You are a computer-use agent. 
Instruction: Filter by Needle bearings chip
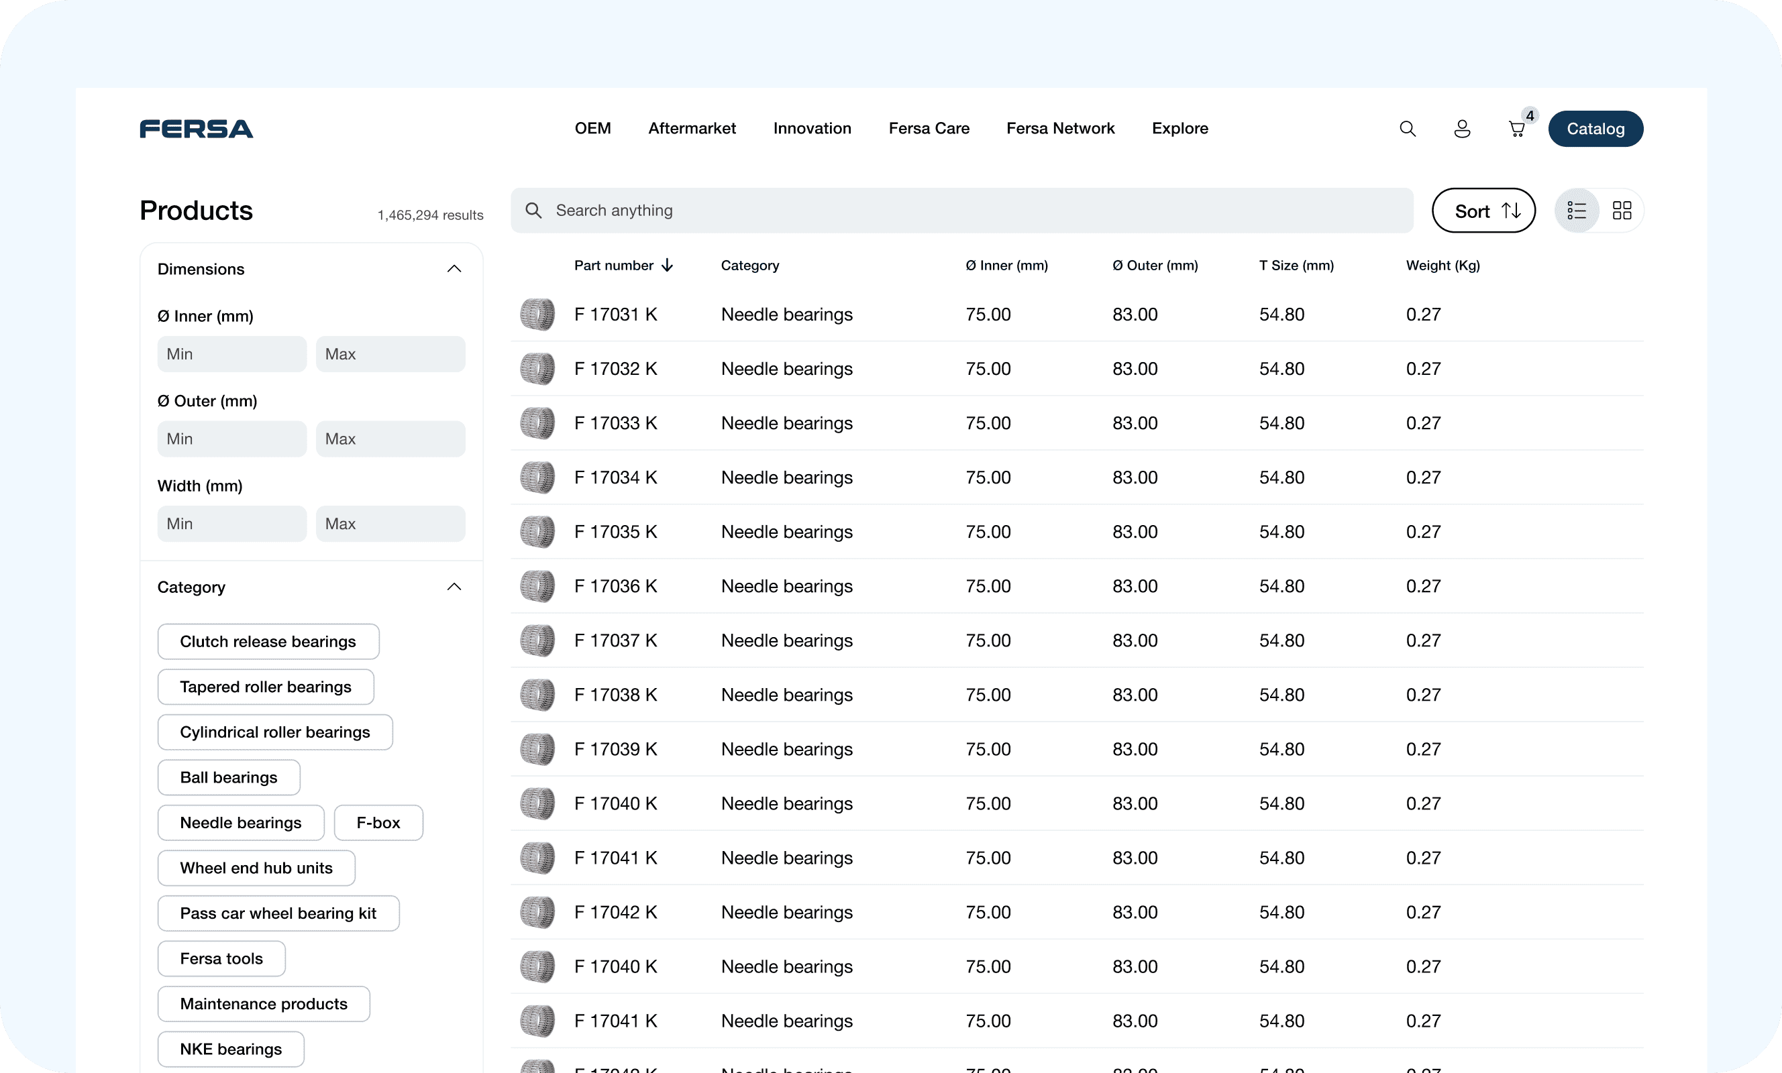click(x=241, y=823)
